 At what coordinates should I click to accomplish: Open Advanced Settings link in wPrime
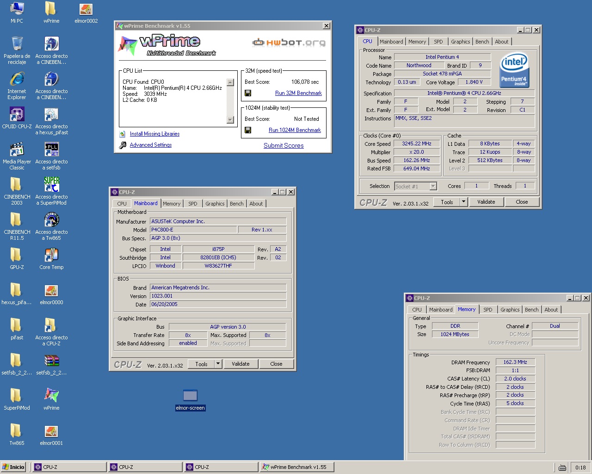pyautogui.click(x=151, y=145)
